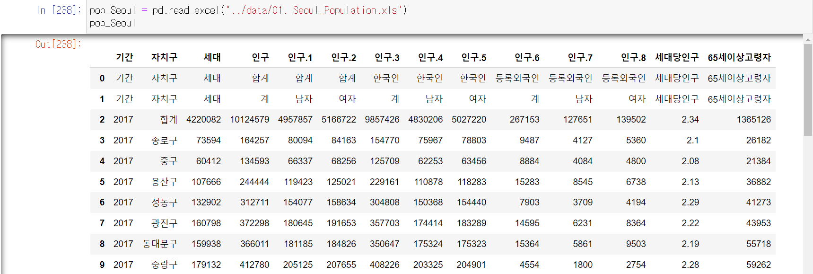Image resolution: width=813 pixels, height=274 pixels.
Task: Click the value 2.08
Action: click(x=691, y=161)
